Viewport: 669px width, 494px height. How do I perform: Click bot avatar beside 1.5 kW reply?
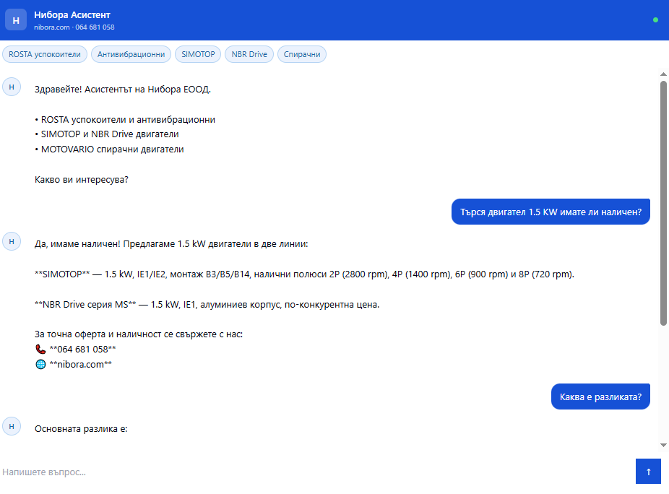pos(12,241)
